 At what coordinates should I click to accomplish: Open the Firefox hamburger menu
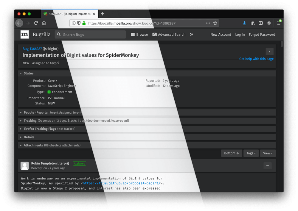click(x=279, y=23)
